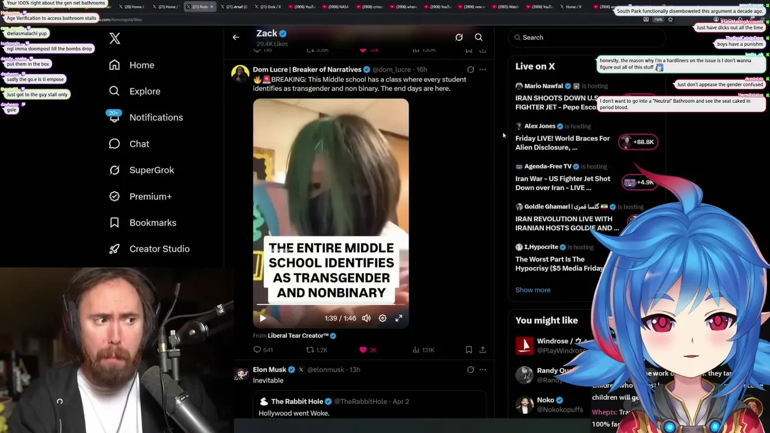Click browser bookmark star icon
The width and height of the screenshot is (770, 433).
click(x=670, y=19)
